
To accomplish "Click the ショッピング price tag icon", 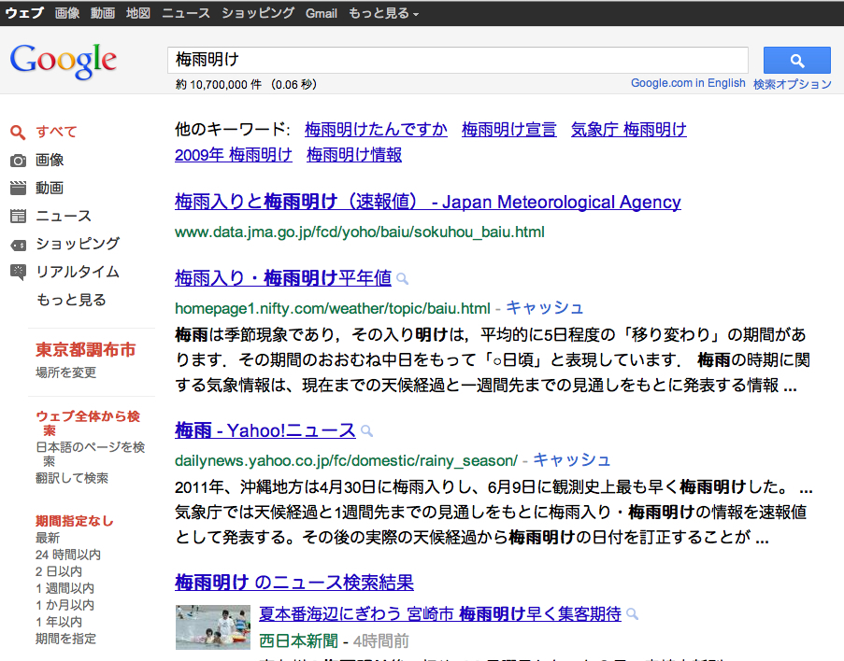I will (18, 246).
